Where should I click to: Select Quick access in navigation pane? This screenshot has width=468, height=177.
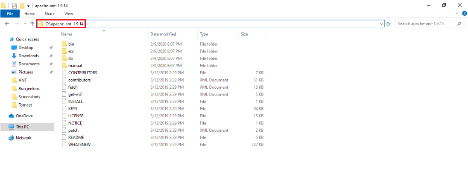pos(27,39)
